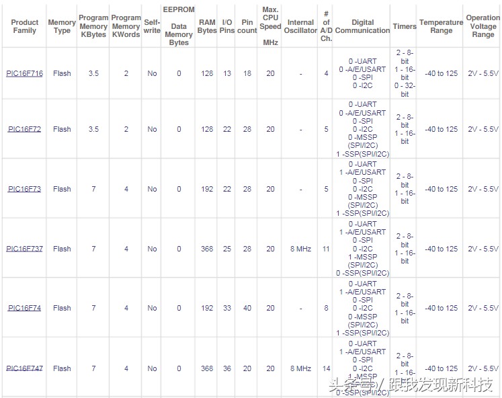
Task: Select pin count 18 in PIC16F716 row
Action: pyautogui.click(x=247, y=74)
